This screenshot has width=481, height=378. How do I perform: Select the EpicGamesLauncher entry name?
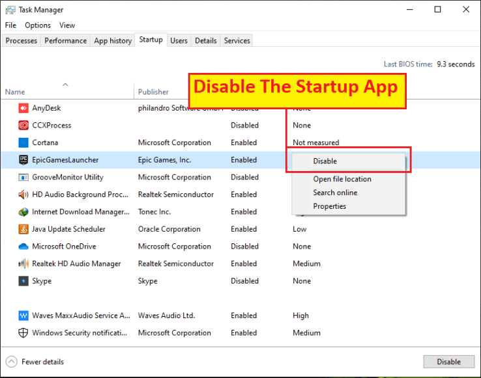point(65,160)
